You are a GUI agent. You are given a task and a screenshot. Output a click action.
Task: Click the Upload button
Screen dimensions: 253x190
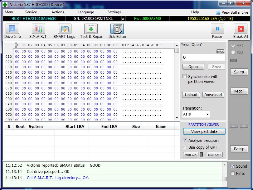[191, 95]
